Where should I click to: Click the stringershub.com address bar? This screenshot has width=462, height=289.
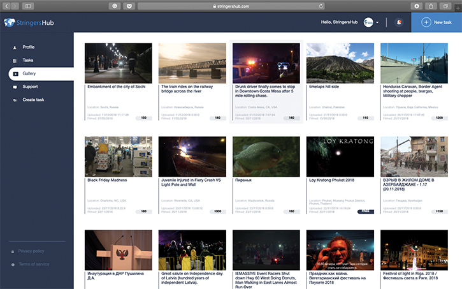pyautogui.click(x=231, y=5)
